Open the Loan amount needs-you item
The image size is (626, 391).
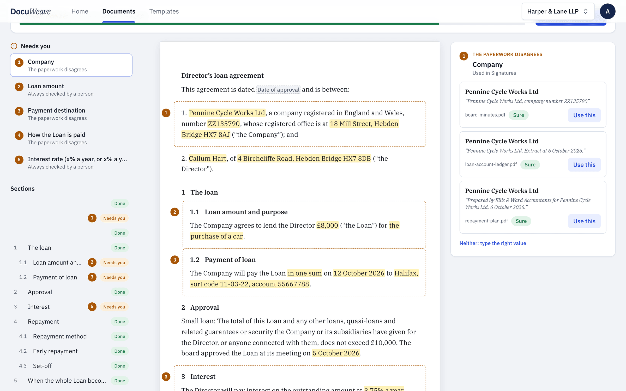[x=71, y=90]
